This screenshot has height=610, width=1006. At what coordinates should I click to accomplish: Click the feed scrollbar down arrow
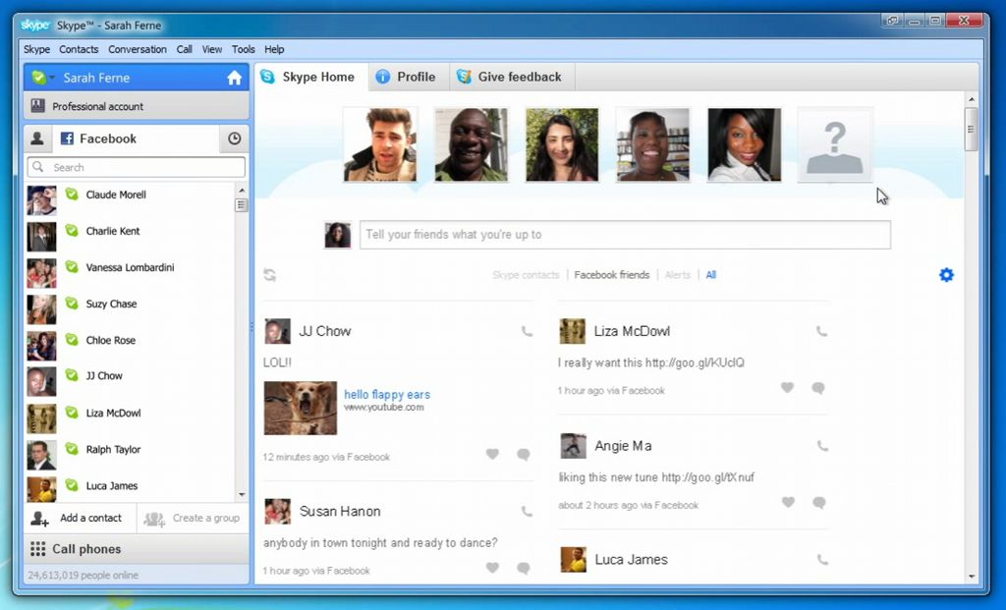click(972, 576)
